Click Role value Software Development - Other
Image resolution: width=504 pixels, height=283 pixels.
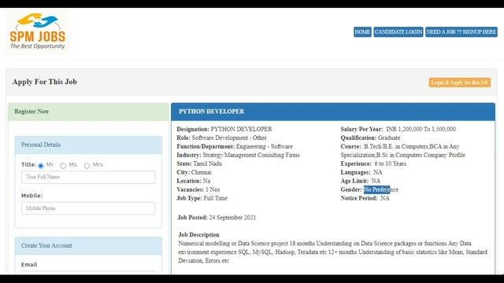pos(229,138)
